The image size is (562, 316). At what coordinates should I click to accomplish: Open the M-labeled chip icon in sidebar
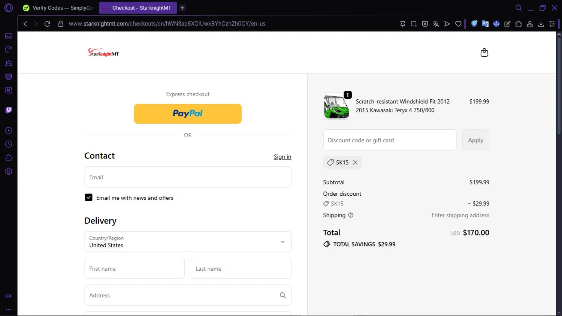[9, 90]
